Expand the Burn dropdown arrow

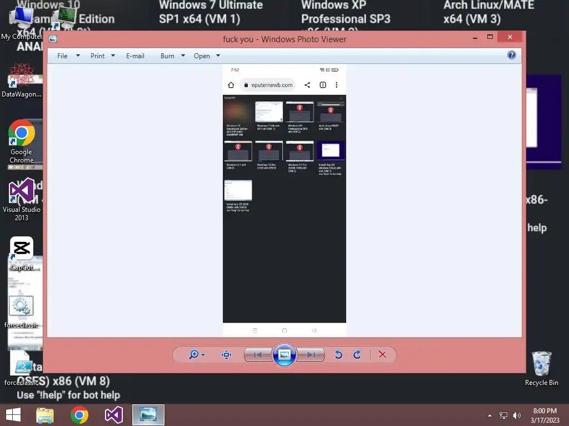[x=183, y=56]
